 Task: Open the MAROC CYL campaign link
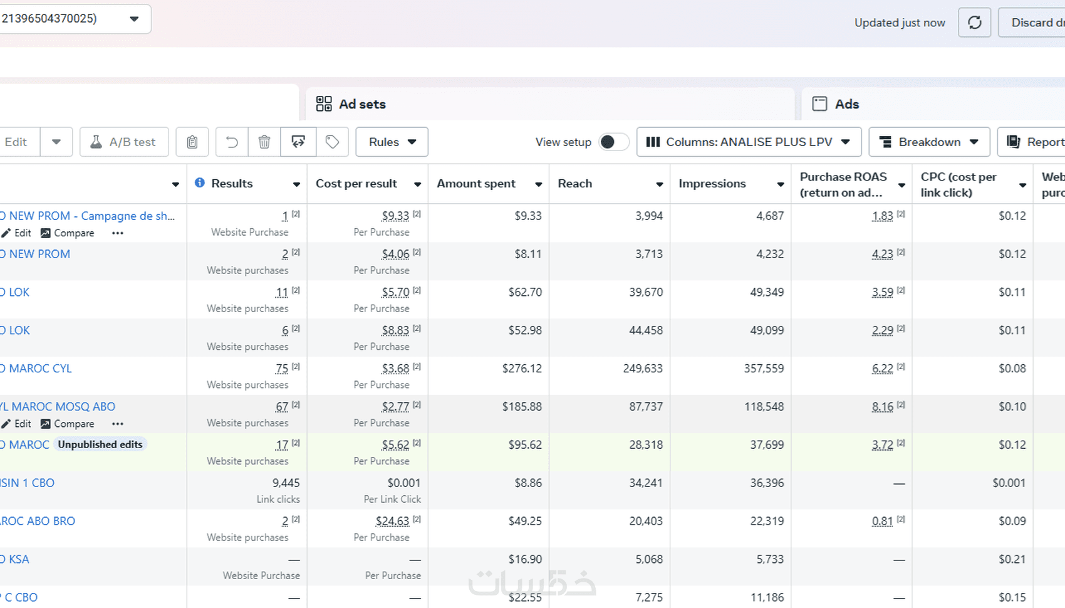40,369
